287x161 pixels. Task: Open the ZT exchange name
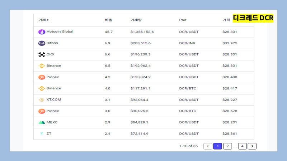coord(49,133)
